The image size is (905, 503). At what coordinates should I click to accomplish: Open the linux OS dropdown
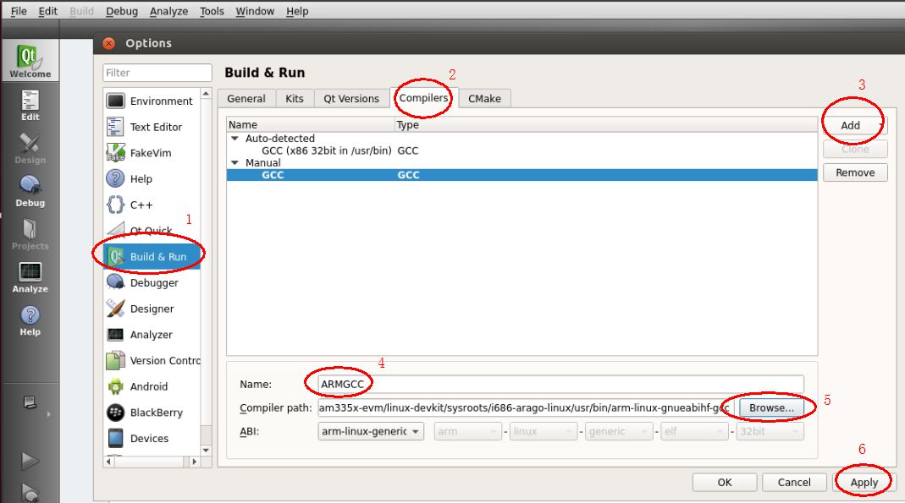click(x=544, y=431)
